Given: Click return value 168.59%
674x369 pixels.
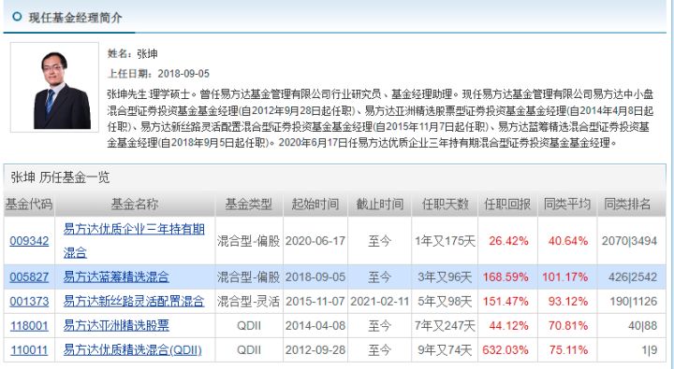Looking at the screenshot, I should [x=505, y=277].
